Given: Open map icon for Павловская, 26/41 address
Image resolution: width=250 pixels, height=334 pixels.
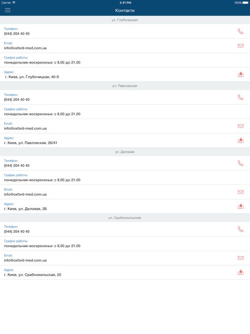Looking at the screenshot, I should [x=240, y=140].
